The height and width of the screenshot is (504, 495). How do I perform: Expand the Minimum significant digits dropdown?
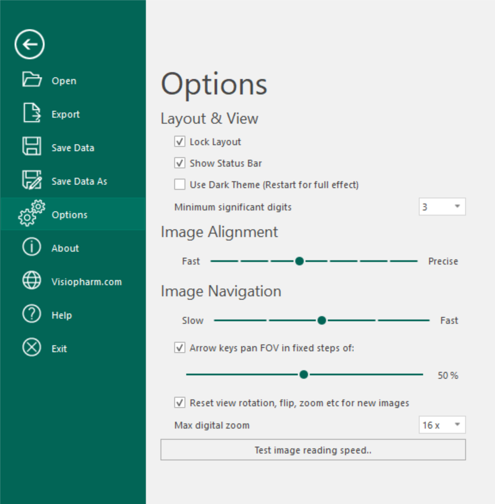pos(457,206)
